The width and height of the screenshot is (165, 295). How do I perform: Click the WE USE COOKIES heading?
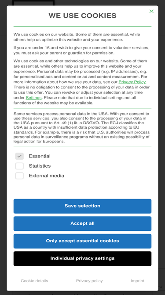(83, 15)
